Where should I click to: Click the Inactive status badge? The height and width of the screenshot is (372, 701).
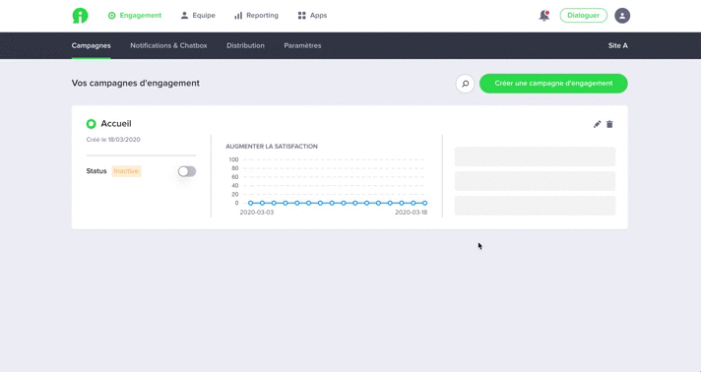[x=127, y=171]
